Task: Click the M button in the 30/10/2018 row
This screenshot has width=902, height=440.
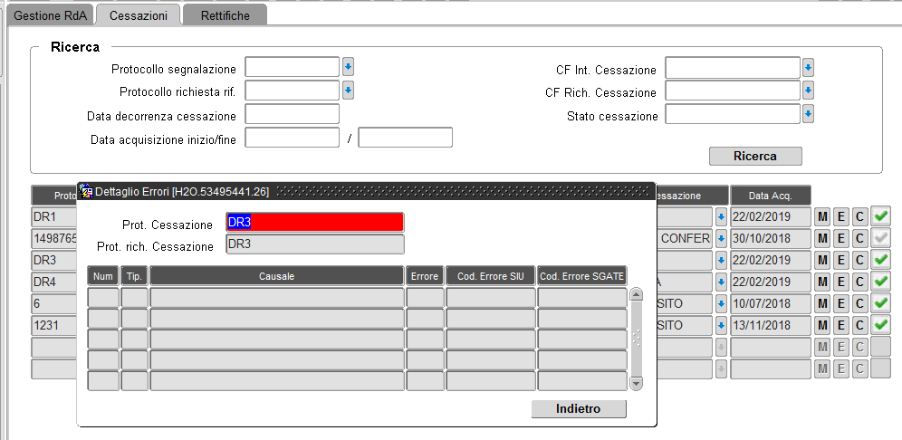Action: click(x=822, y=239)
